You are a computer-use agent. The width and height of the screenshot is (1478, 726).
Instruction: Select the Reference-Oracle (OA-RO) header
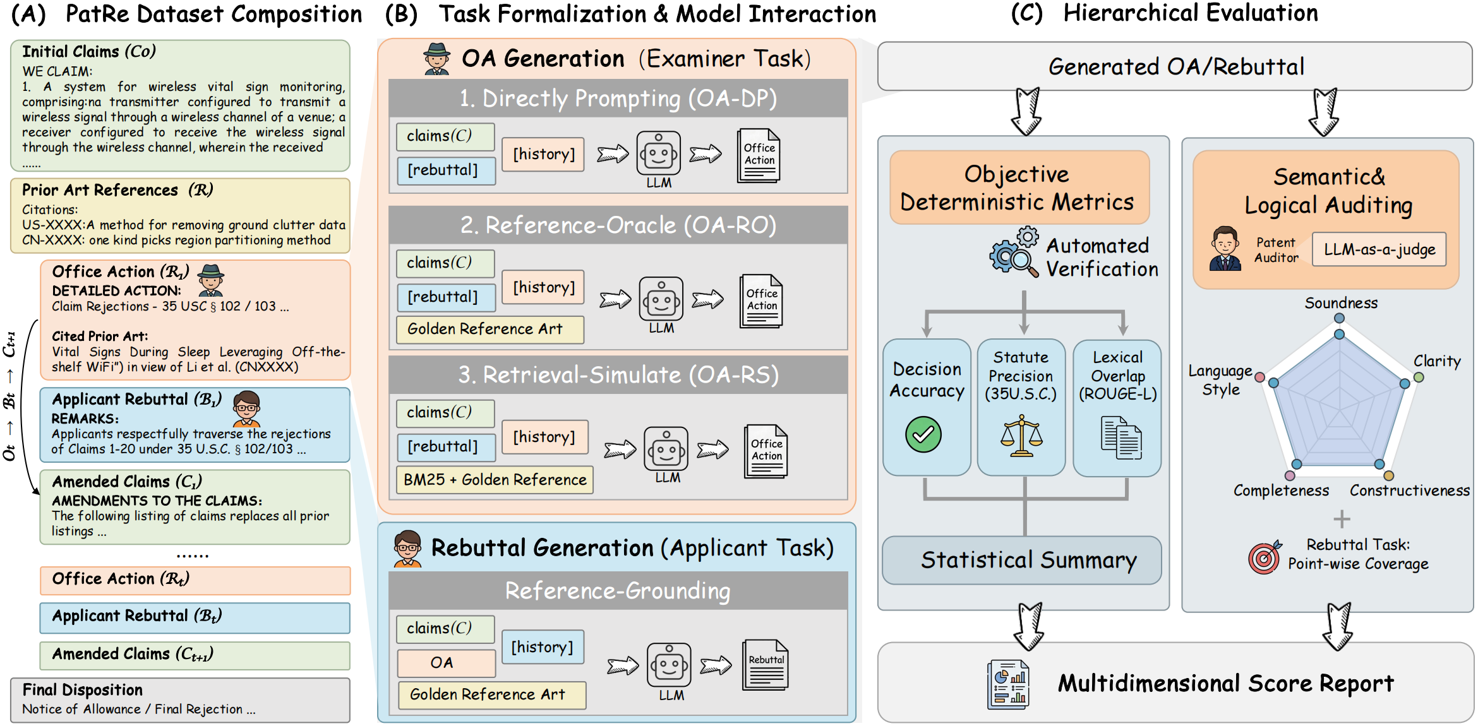click(x=618, y=225)
